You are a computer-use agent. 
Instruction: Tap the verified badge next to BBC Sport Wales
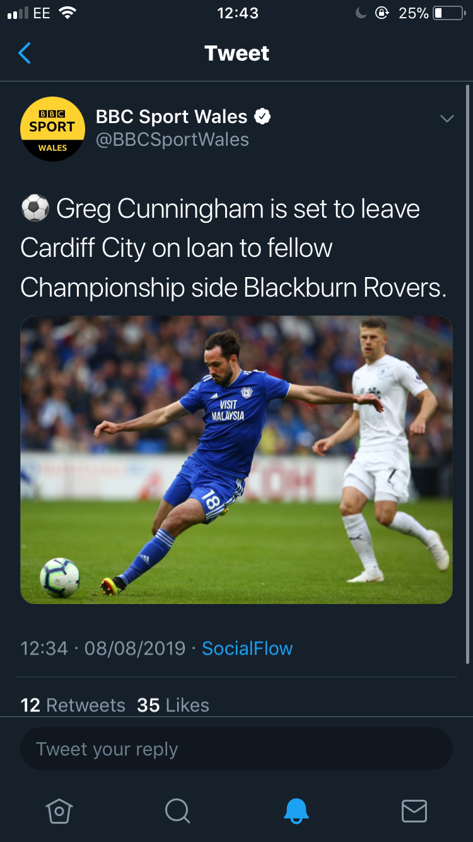tap(262, 117)
